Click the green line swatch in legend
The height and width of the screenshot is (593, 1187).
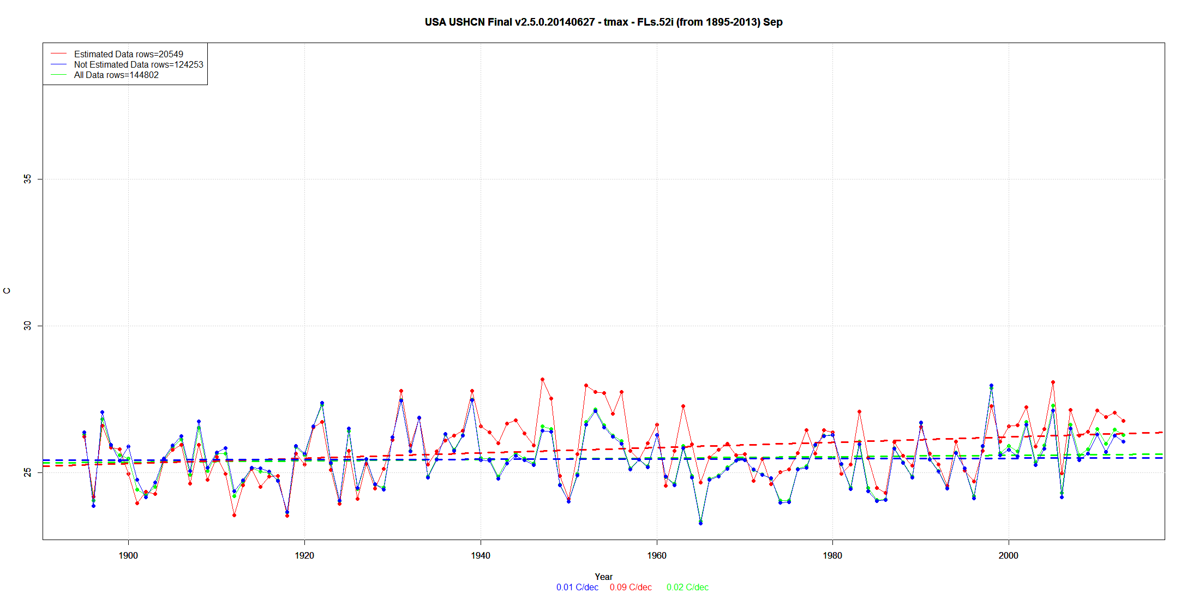pyautogui.click(x=58, y=75)
